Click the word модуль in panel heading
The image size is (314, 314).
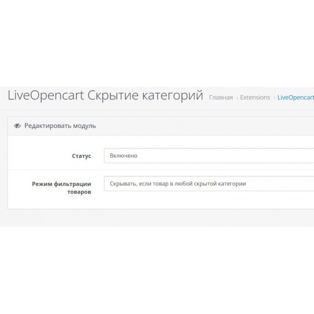click(x=84, y=126)
